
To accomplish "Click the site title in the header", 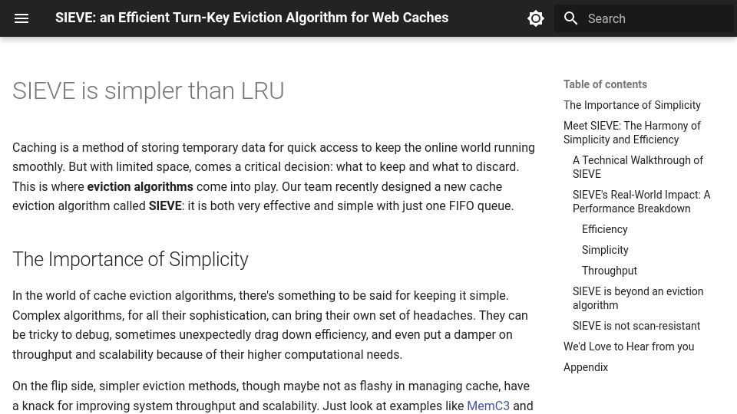I will (252, 18).
